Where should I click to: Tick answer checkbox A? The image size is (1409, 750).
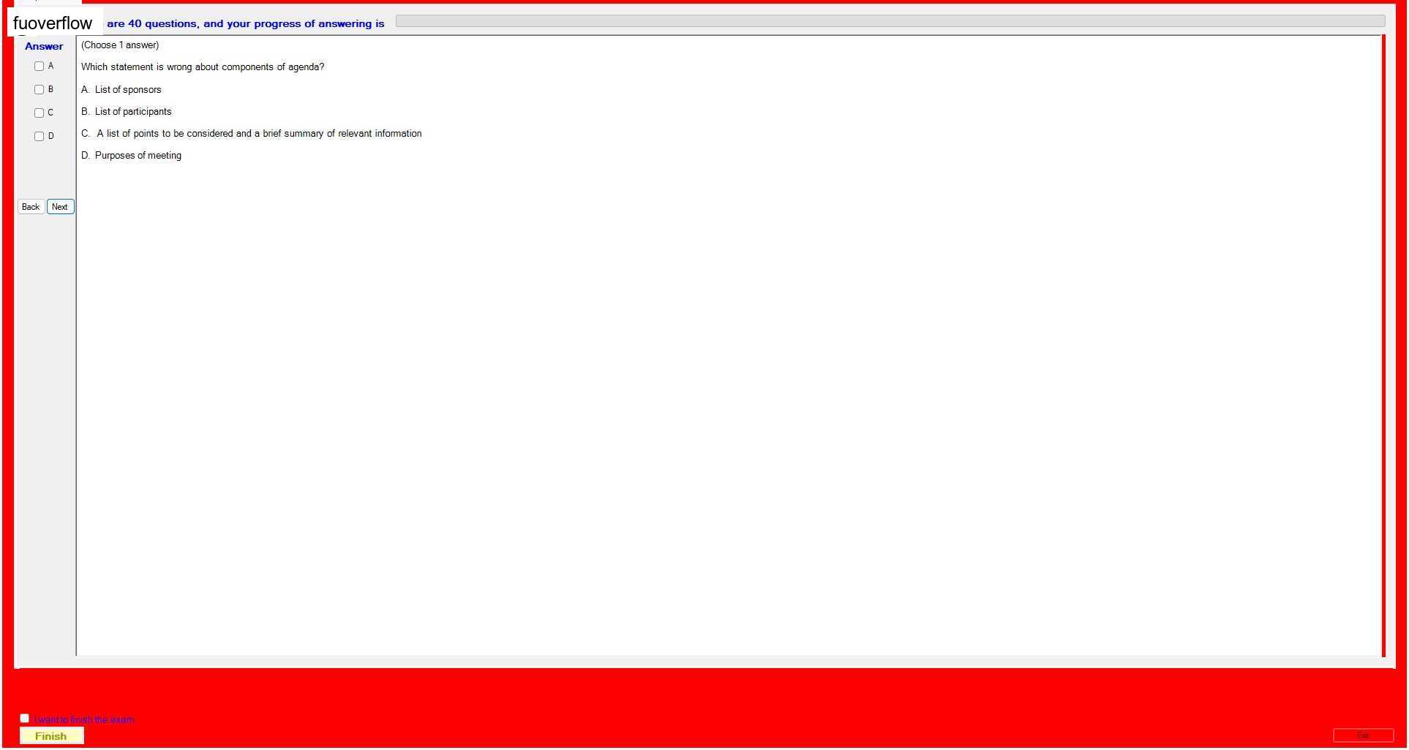click(x=40, y=67)
